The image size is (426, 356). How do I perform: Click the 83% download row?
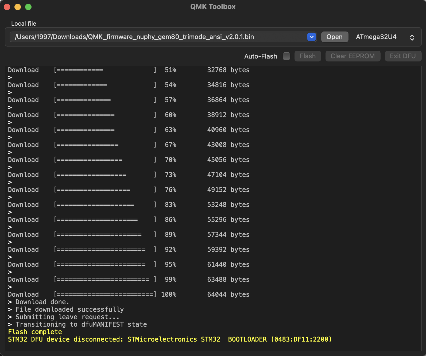click(129, 205)
